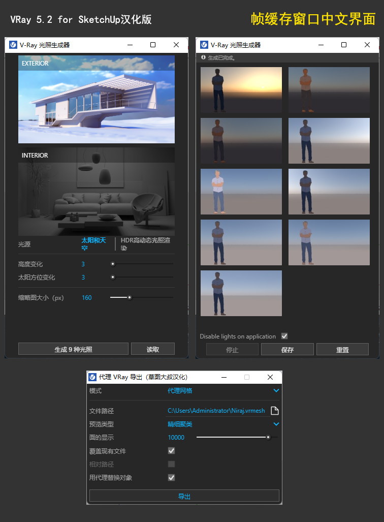Toggle 用代理替换对象 checkbox
Screen dimensions: 384x522
[x=171, y=477]
